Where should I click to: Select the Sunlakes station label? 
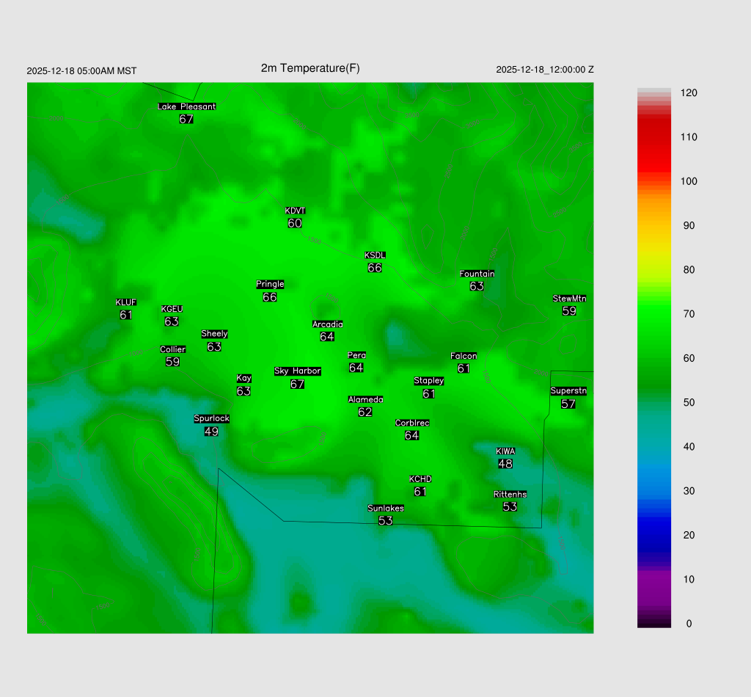pos(386,508)
